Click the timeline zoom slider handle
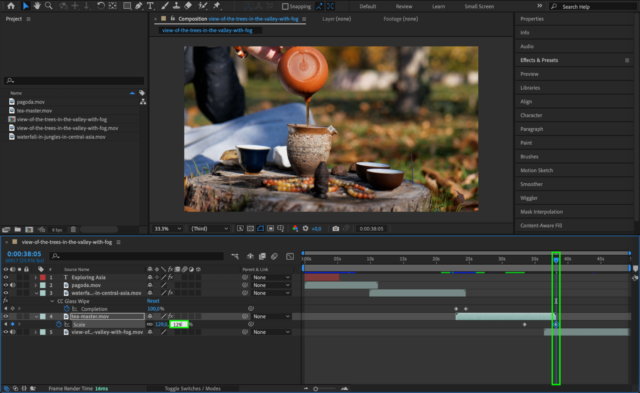The height and width of the screenshot is (393, 640). pos(316,389)
